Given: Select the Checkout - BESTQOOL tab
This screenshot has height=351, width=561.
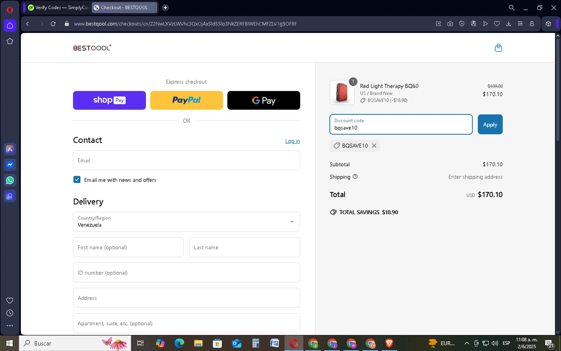Looking at the screenshot, I should (x=124, y=7).
